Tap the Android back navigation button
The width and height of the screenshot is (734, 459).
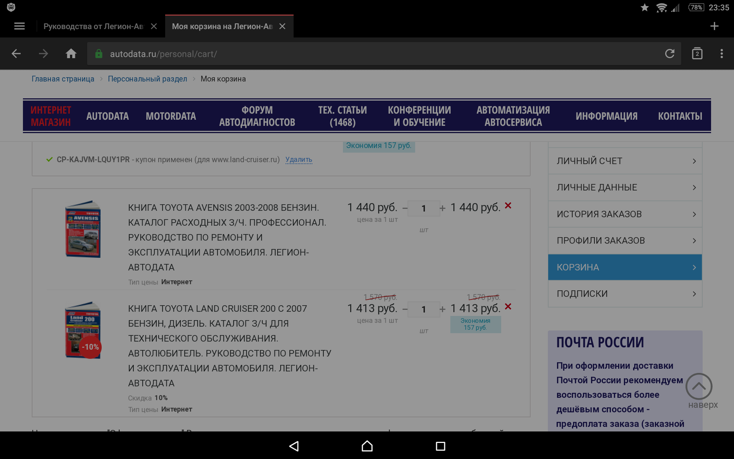click(x=294, y=446)
